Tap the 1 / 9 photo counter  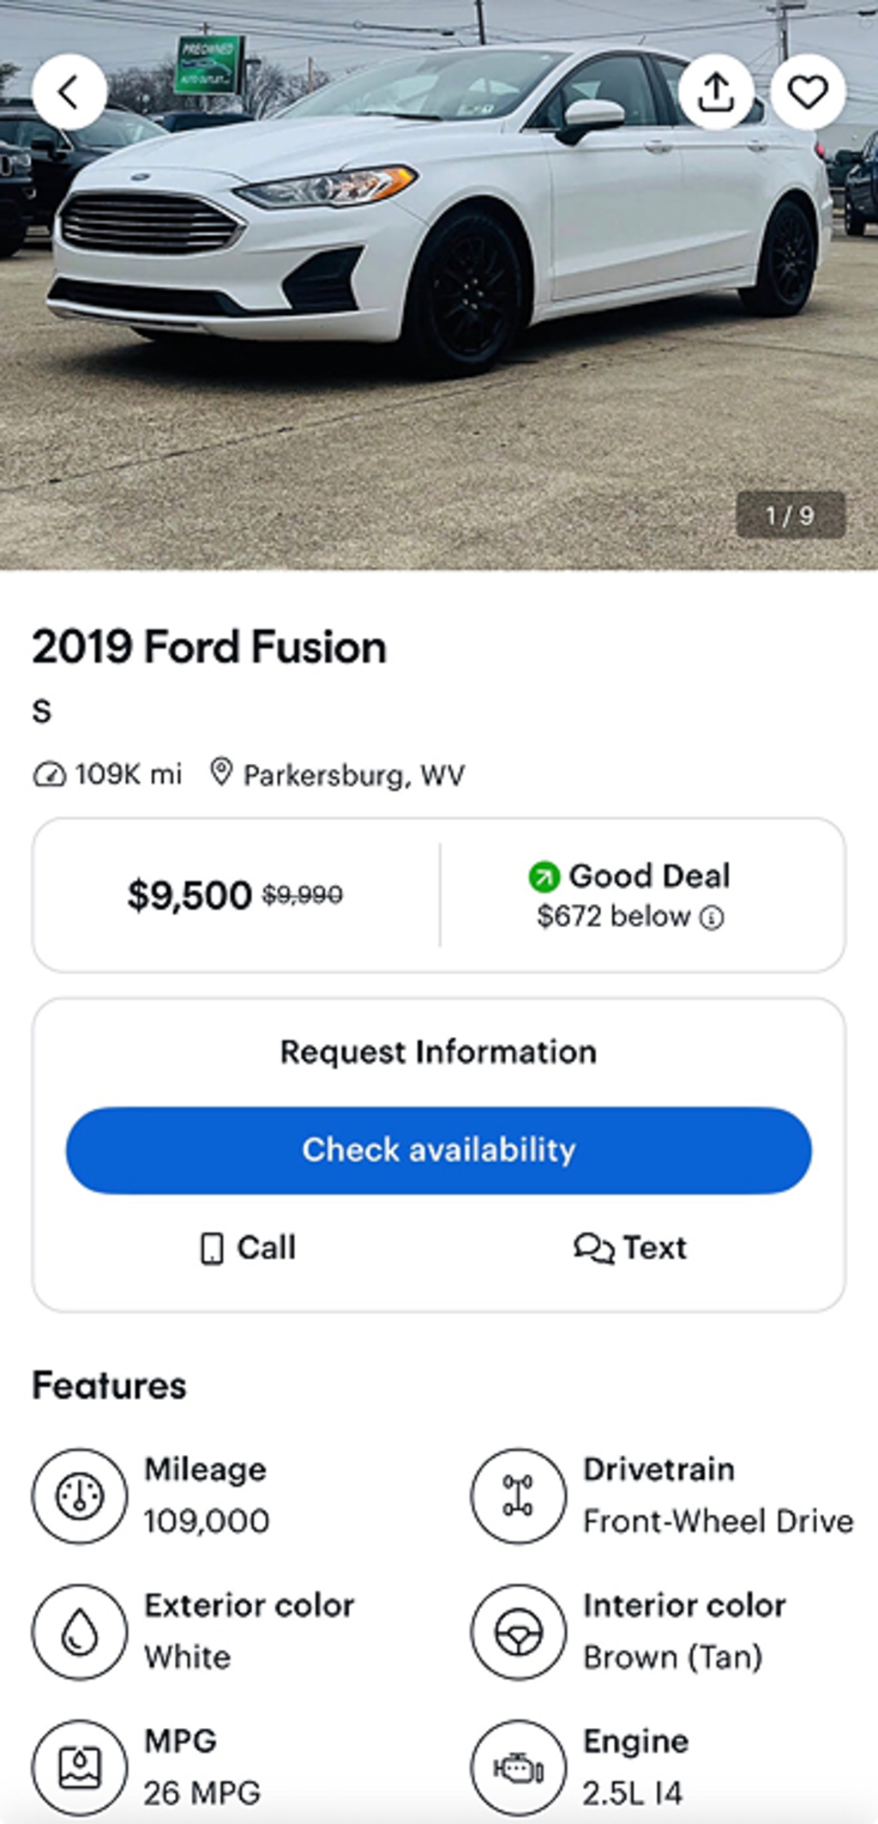pyautogui.click(x=791, y=515)
